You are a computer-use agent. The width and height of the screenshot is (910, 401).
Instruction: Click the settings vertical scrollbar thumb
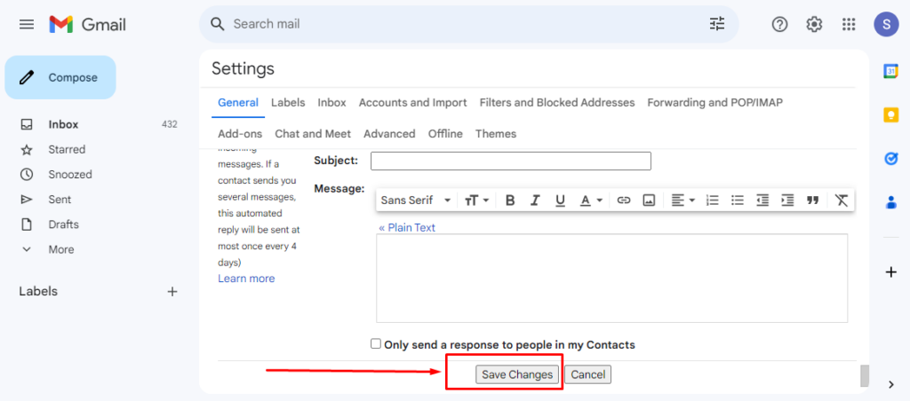click(x=864, y=375)
